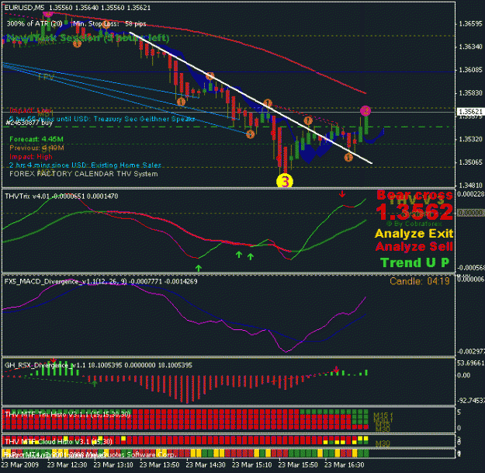Click the 'Bear cross' red label
Viewport: 485px width, 473px height.
414,195
